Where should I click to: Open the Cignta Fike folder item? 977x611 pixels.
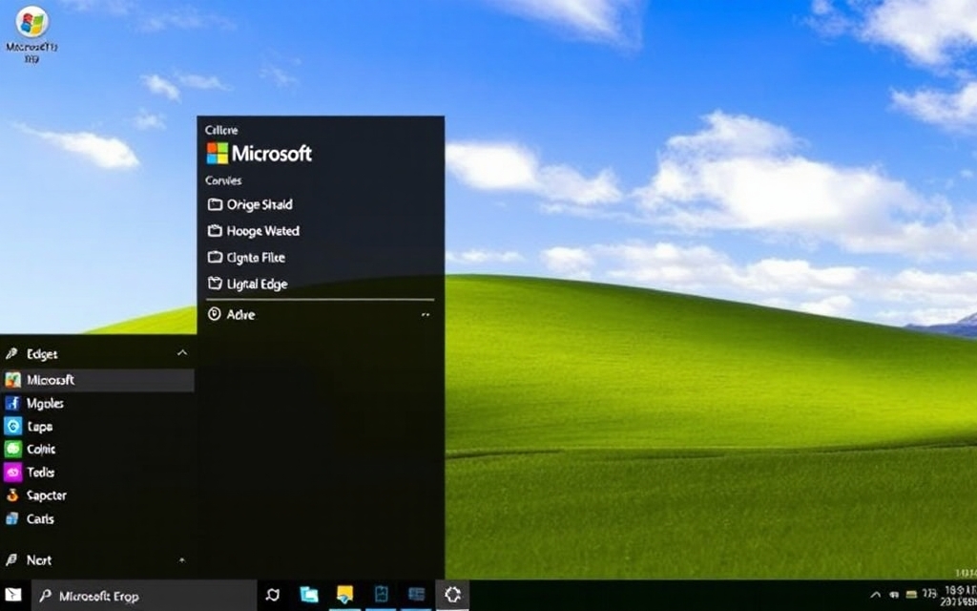(x=246, y=257)
